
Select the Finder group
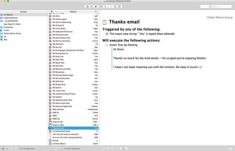click(x=24, y=30)
